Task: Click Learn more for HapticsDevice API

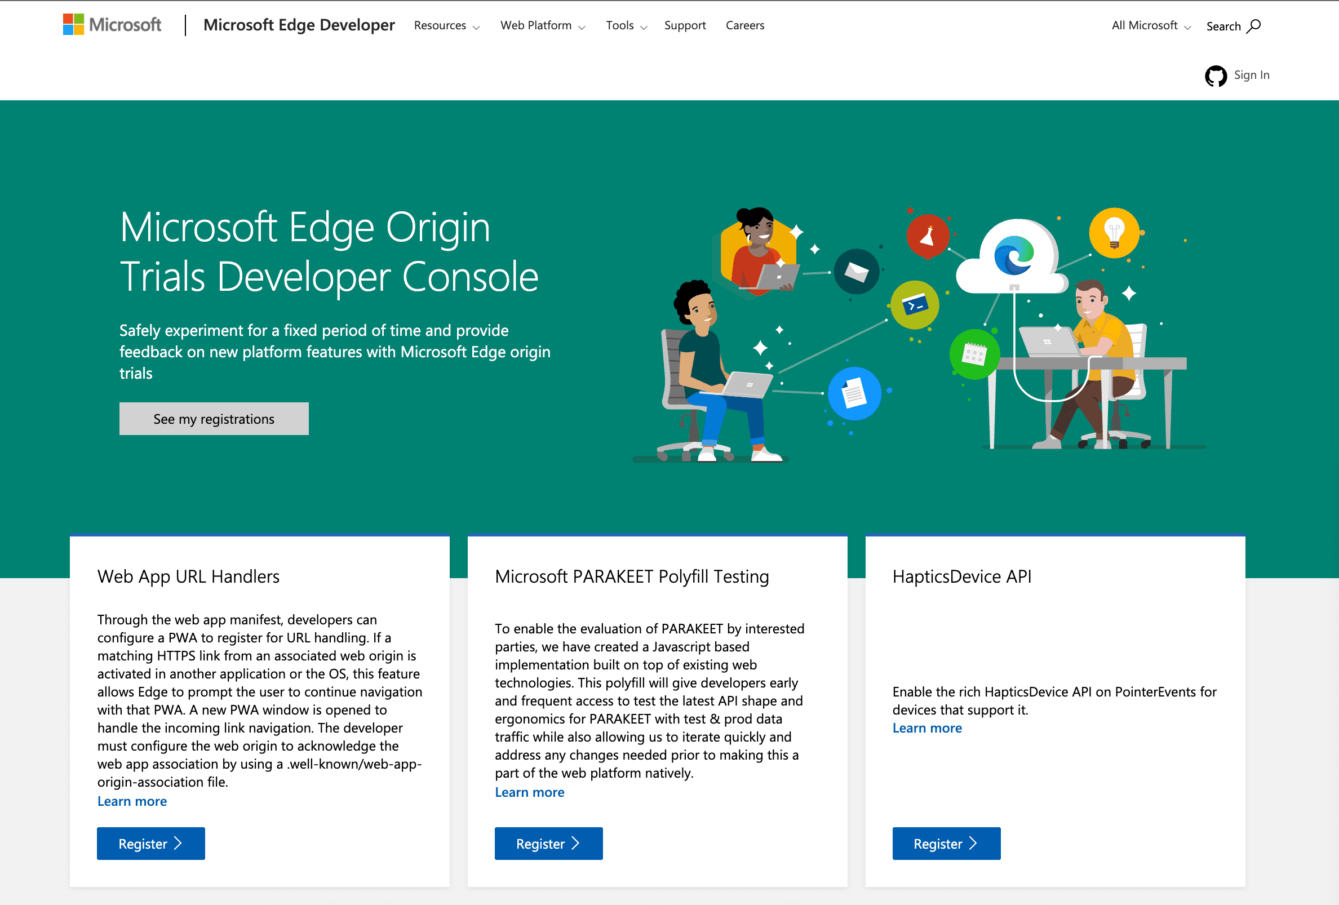Action: 928,727
